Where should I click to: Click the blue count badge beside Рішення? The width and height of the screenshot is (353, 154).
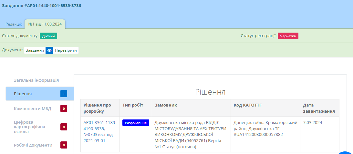point(64,94)
